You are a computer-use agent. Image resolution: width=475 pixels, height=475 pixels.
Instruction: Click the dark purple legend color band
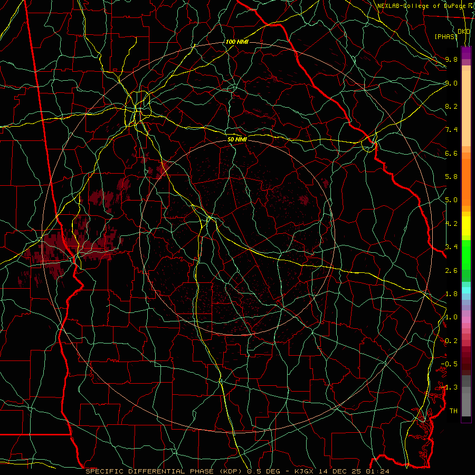coord(466,53)
